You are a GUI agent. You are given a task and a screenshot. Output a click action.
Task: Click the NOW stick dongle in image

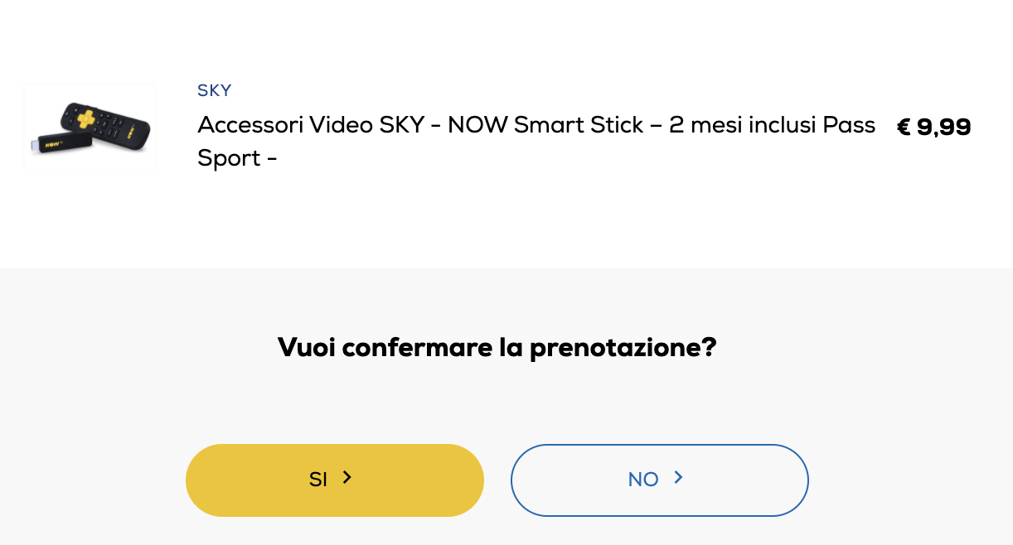point(61,142)
